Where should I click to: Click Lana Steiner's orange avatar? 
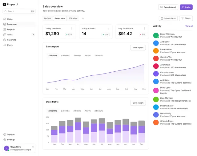pyautogui.click(x=156, y=51)
